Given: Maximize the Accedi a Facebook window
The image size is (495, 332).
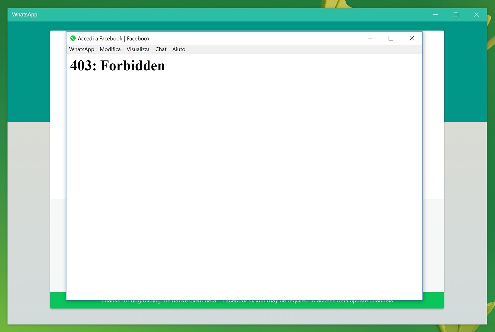Looking at the screenshot, I should click(x=391, y=38).
